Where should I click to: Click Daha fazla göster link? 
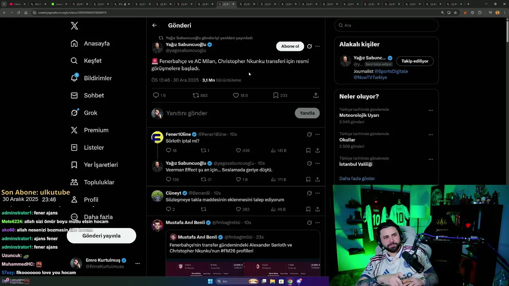tap(357, 178)
